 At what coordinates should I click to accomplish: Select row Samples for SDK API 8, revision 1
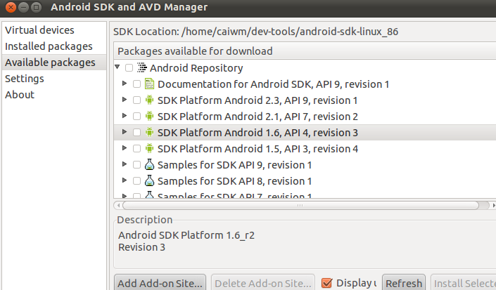305,181
